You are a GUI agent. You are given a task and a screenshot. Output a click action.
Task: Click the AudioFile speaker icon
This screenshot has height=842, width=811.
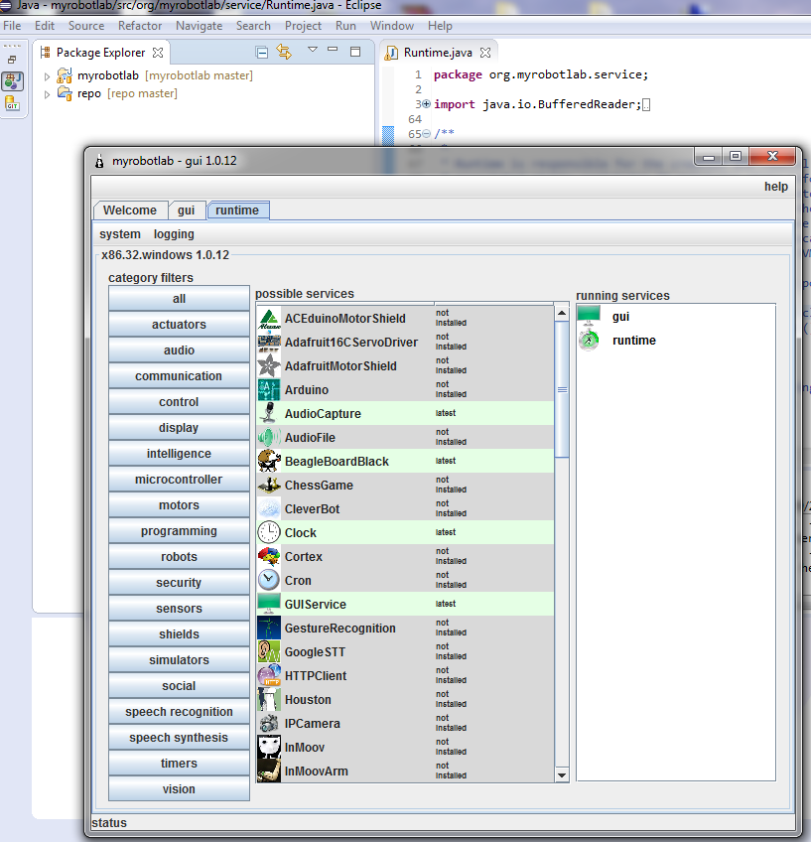click(269, 438)
